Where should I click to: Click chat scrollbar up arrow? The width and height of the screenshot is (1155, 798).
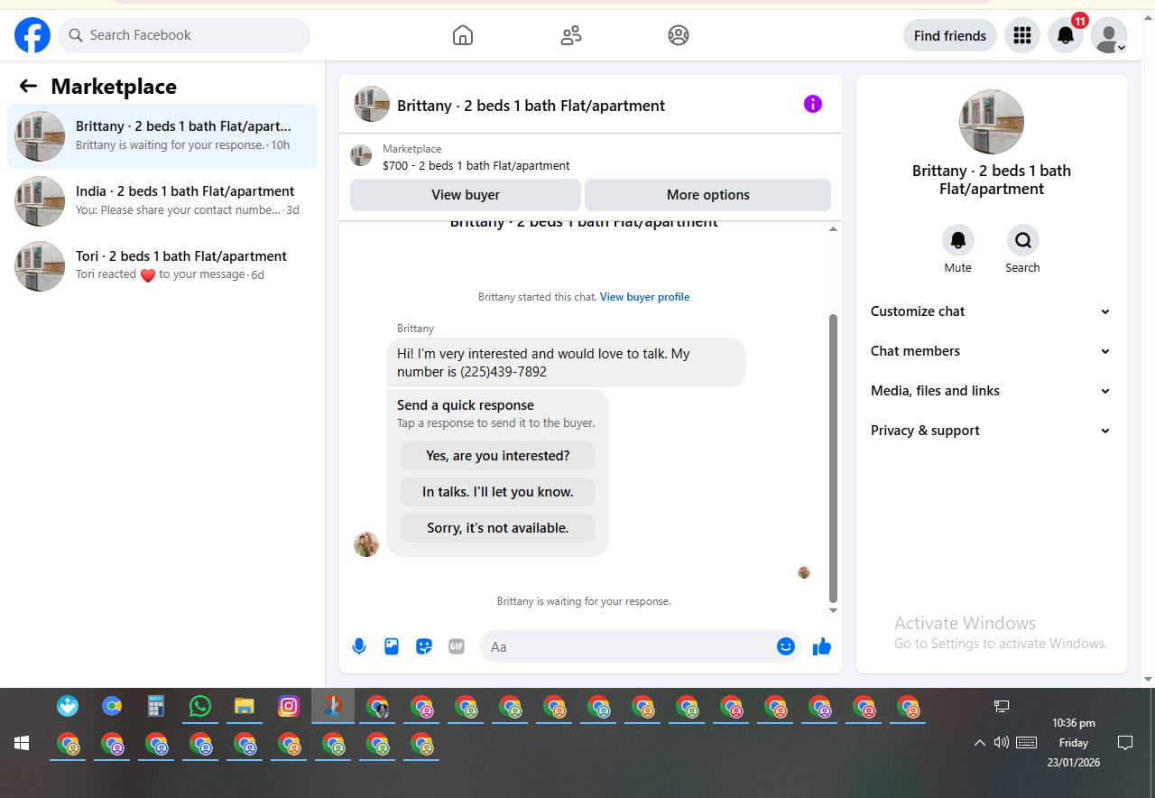point(833,229)
